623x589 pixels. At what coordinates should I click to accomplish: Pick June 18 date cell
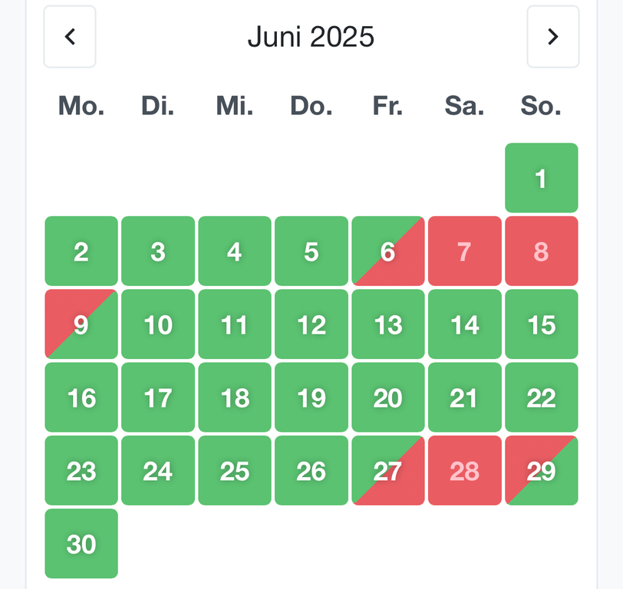point(235,397)
